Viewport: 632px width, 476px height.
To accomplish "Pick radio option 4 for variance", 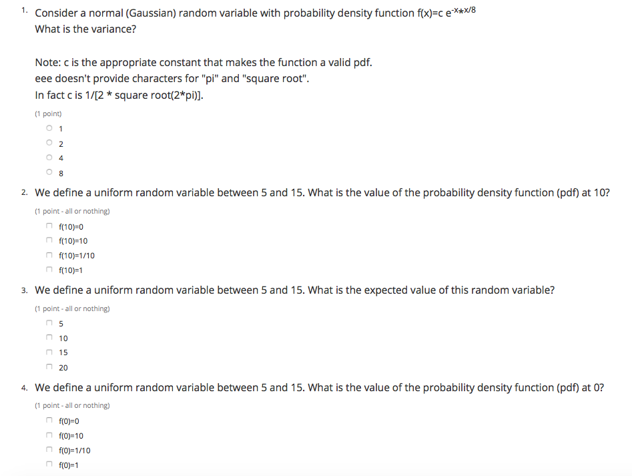I will click(49, 157).
